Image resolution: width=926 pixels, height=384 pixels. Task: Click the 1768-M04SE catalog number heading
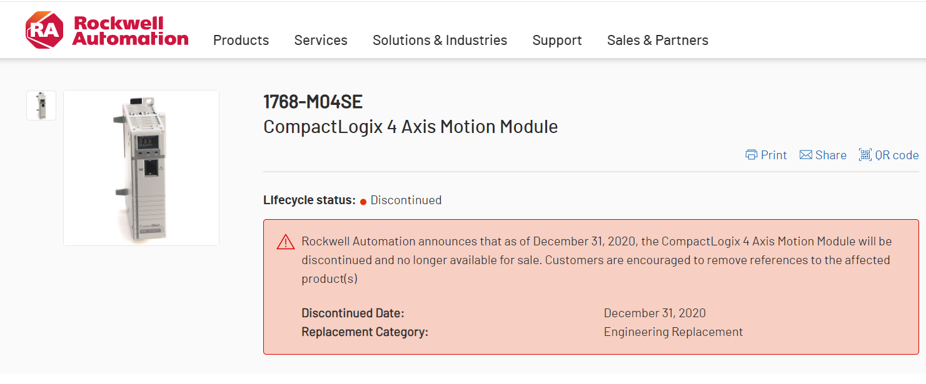[313, 102]
